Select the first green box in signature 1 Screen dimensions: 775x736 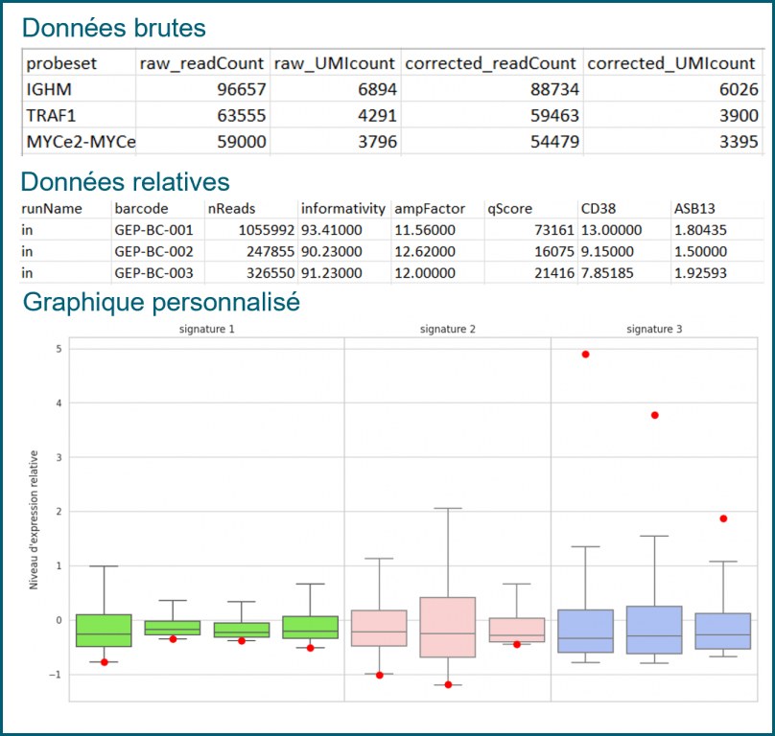click(x=104, y=631)
